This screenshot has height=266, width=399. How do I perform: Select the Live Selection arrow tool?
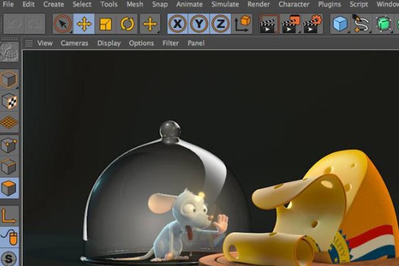pyautogui.click(x=63, y=25)
